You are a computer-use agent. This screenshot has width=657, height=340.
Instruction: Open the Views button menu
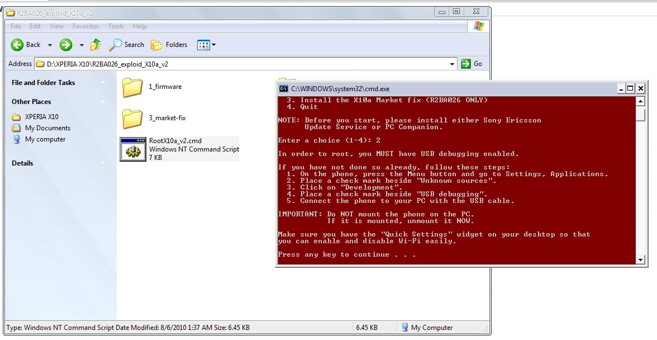pos(207,44)
